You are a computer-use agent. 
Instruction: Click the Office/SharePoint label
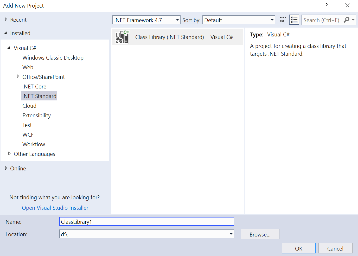point(43,77)
